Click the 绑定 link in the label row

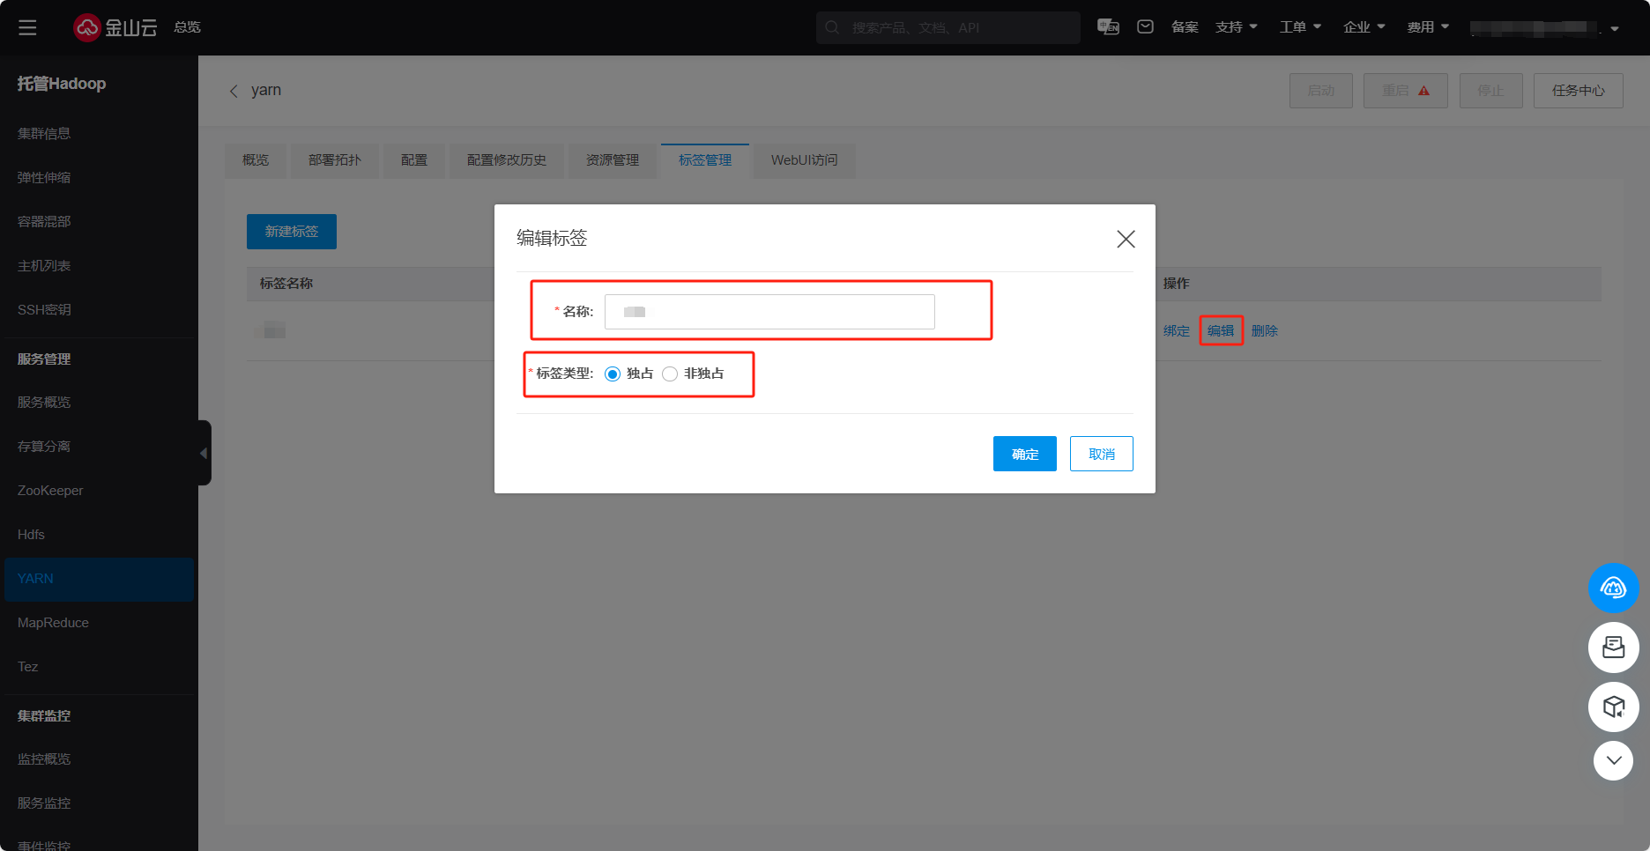click(x=1177, y=331)
